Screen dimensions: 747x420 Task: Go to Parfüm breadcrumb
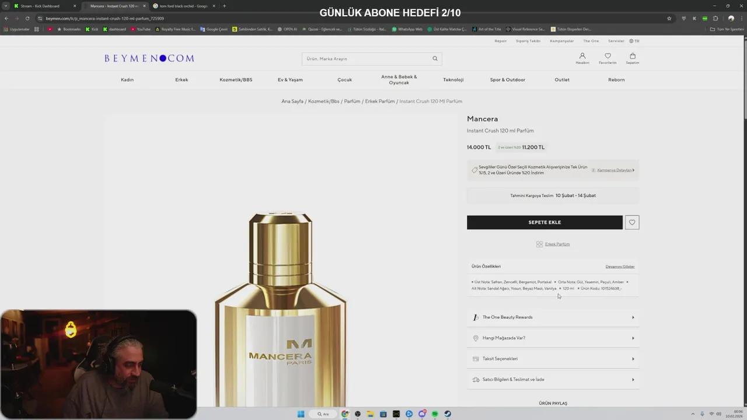[352, 101]
